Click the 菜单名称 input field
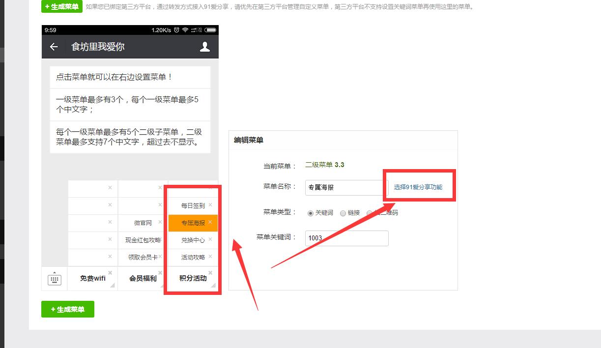This screenshot has height=348, width=601. point(346,187)
